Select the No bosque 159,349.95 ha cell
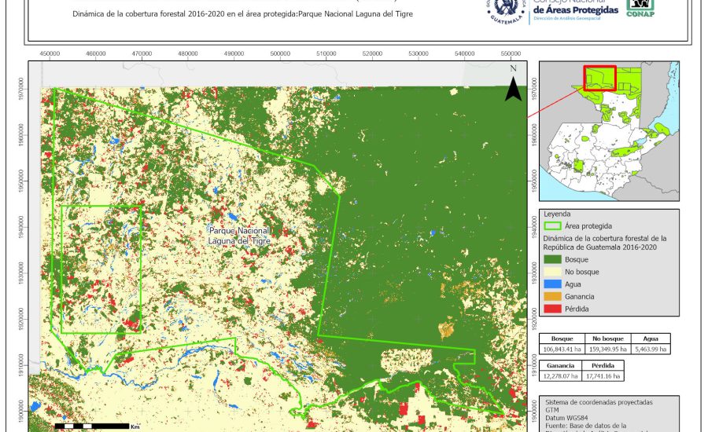The height and width of the screenshot is (432, 708). click(608, 349)
